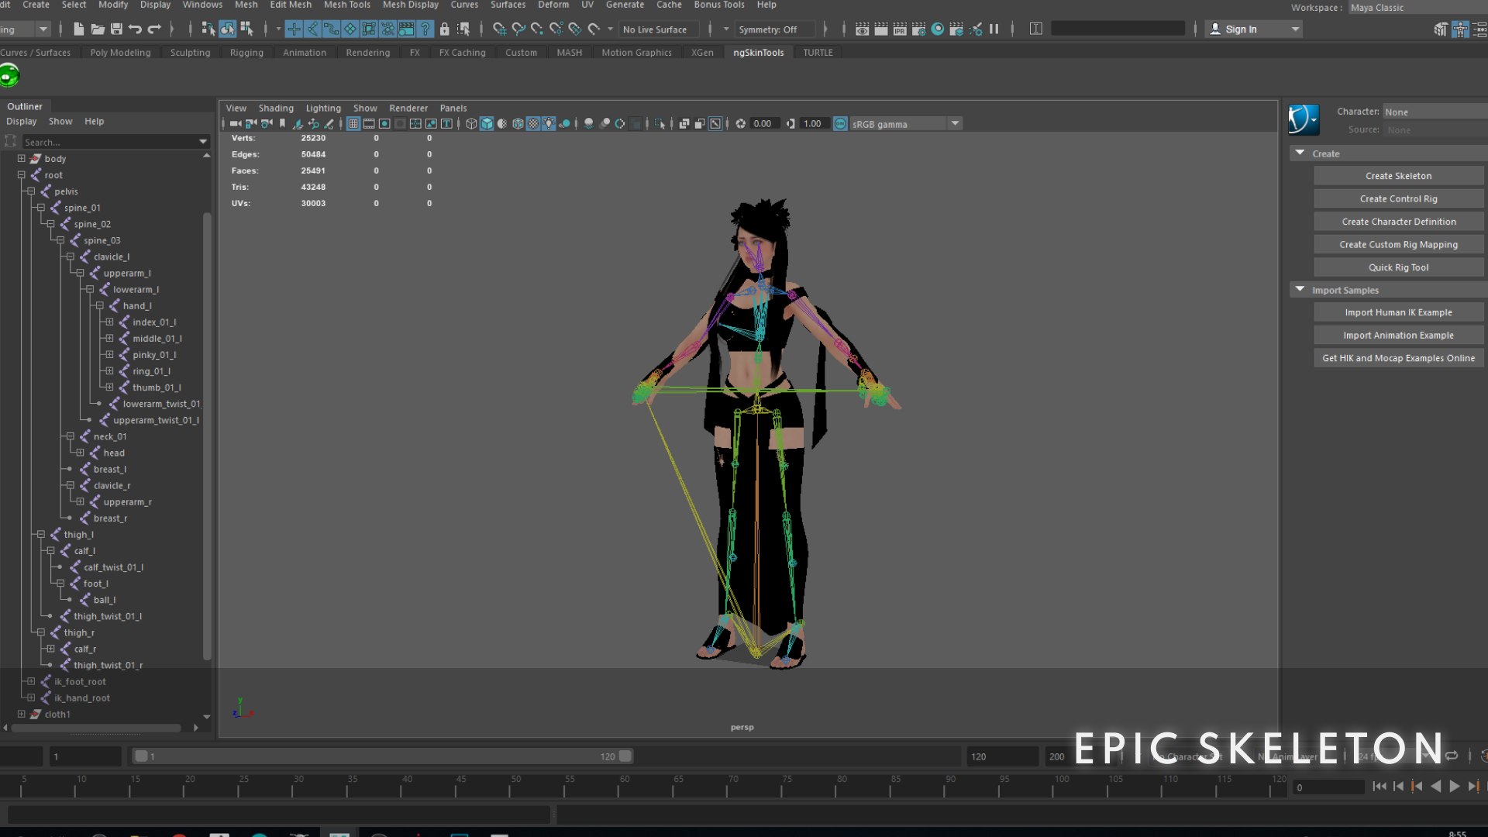
Task: Open the Deform menu
Action: point(553,5)
